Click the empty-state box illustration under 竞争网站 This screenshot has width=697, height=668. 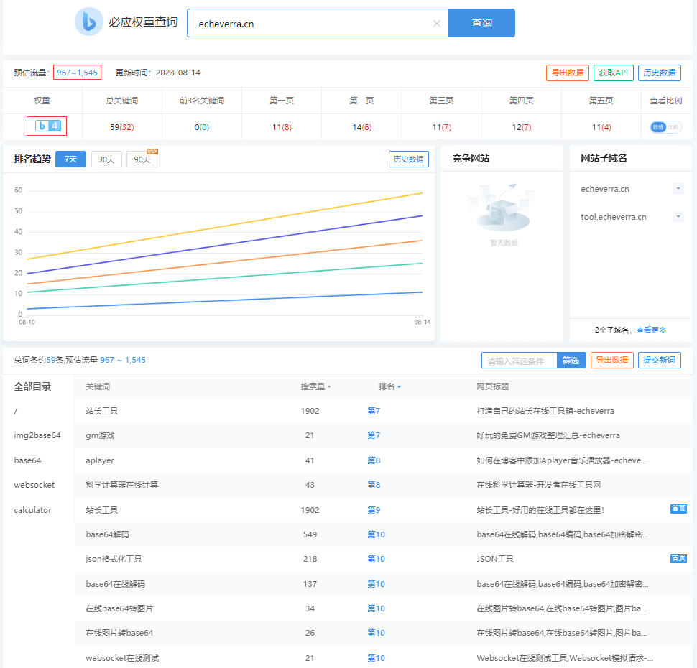pos(502,207)
